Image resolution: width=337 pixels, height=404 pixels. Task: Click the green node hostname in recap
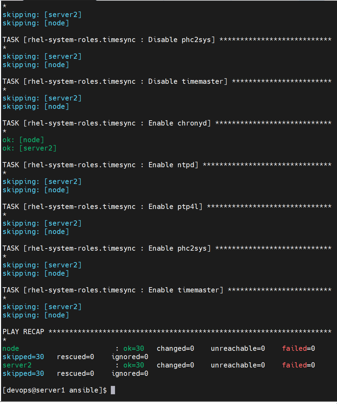pyautogui.click(x=11, y=348)
